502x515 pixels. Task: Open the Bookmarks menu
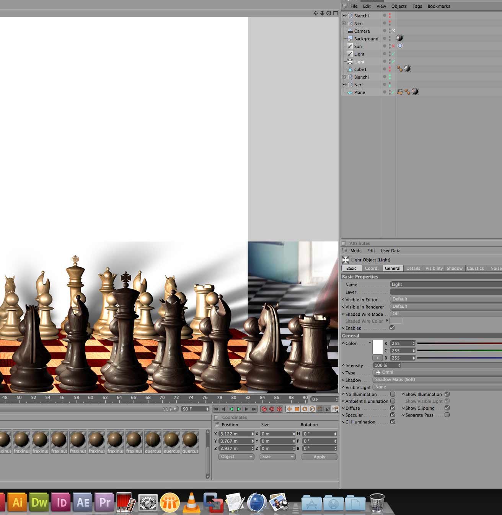pos(439,6)
